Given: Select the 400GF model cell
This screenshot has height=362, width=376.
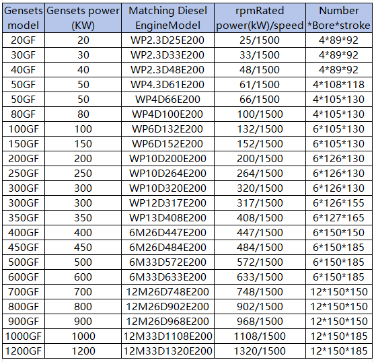Looking at the screenshot, I should pos(24,232).
